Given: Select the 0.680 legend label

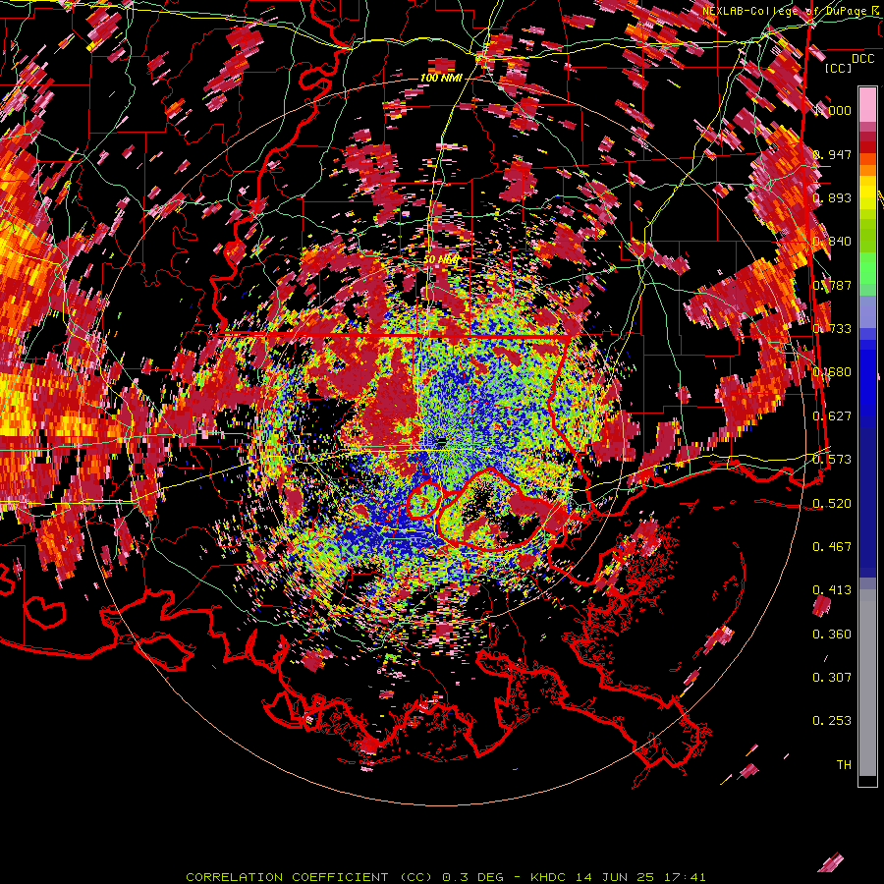Looking at the screenshot, I should tap(832, 372).
